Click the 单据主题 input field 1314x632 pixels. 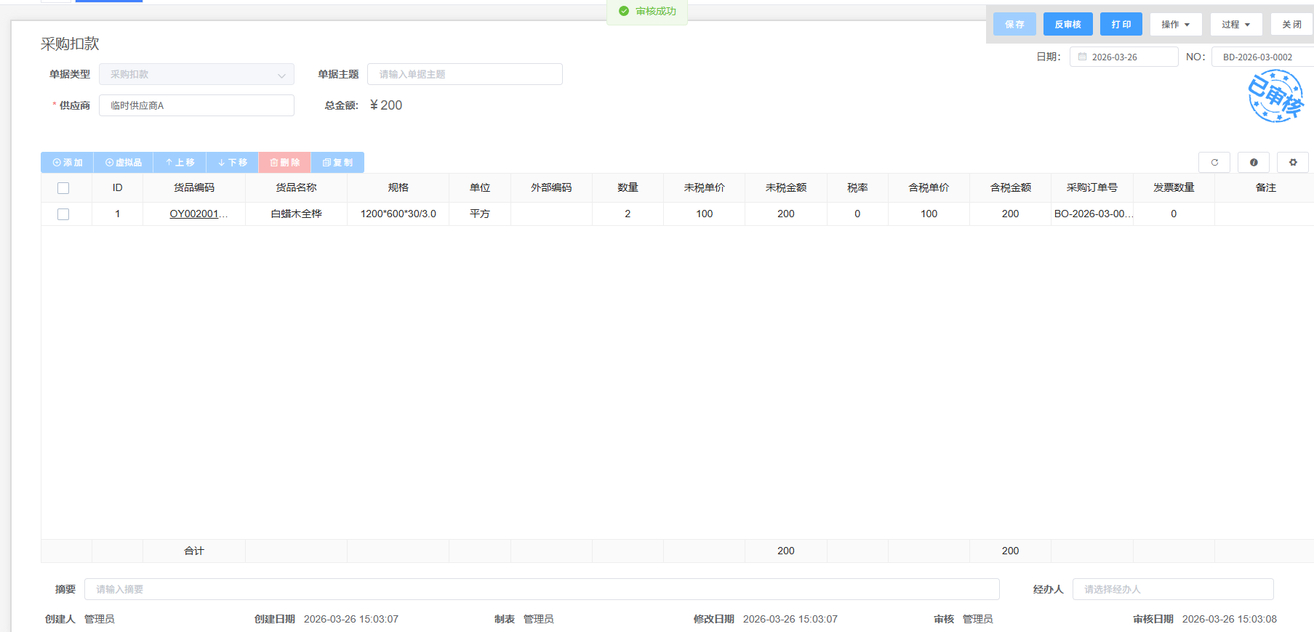pyautogui.click(x=465, y=75)
